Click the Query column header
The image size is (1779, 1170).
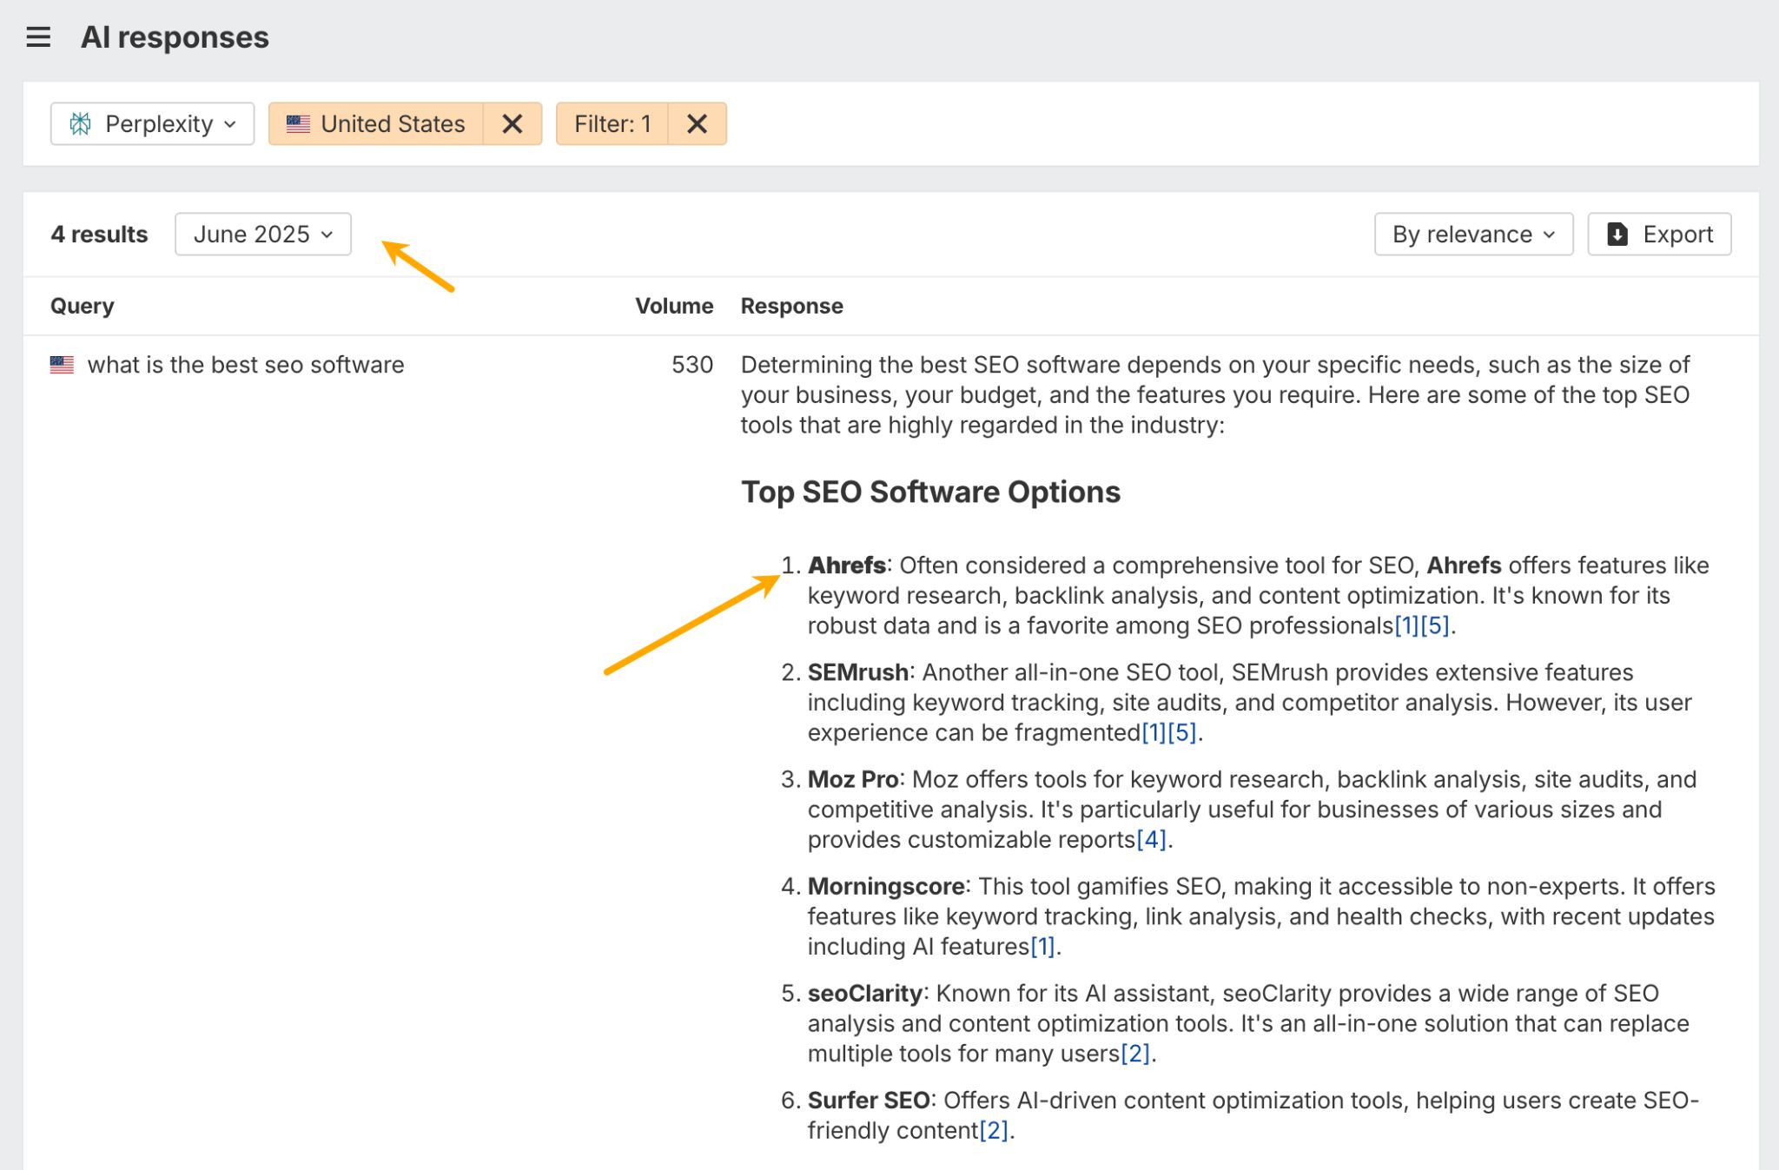tap(83, 305)
